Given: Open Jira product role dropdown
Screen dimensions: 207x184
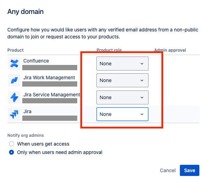Looking at the screenshot, I should click(x=122, y=114).
